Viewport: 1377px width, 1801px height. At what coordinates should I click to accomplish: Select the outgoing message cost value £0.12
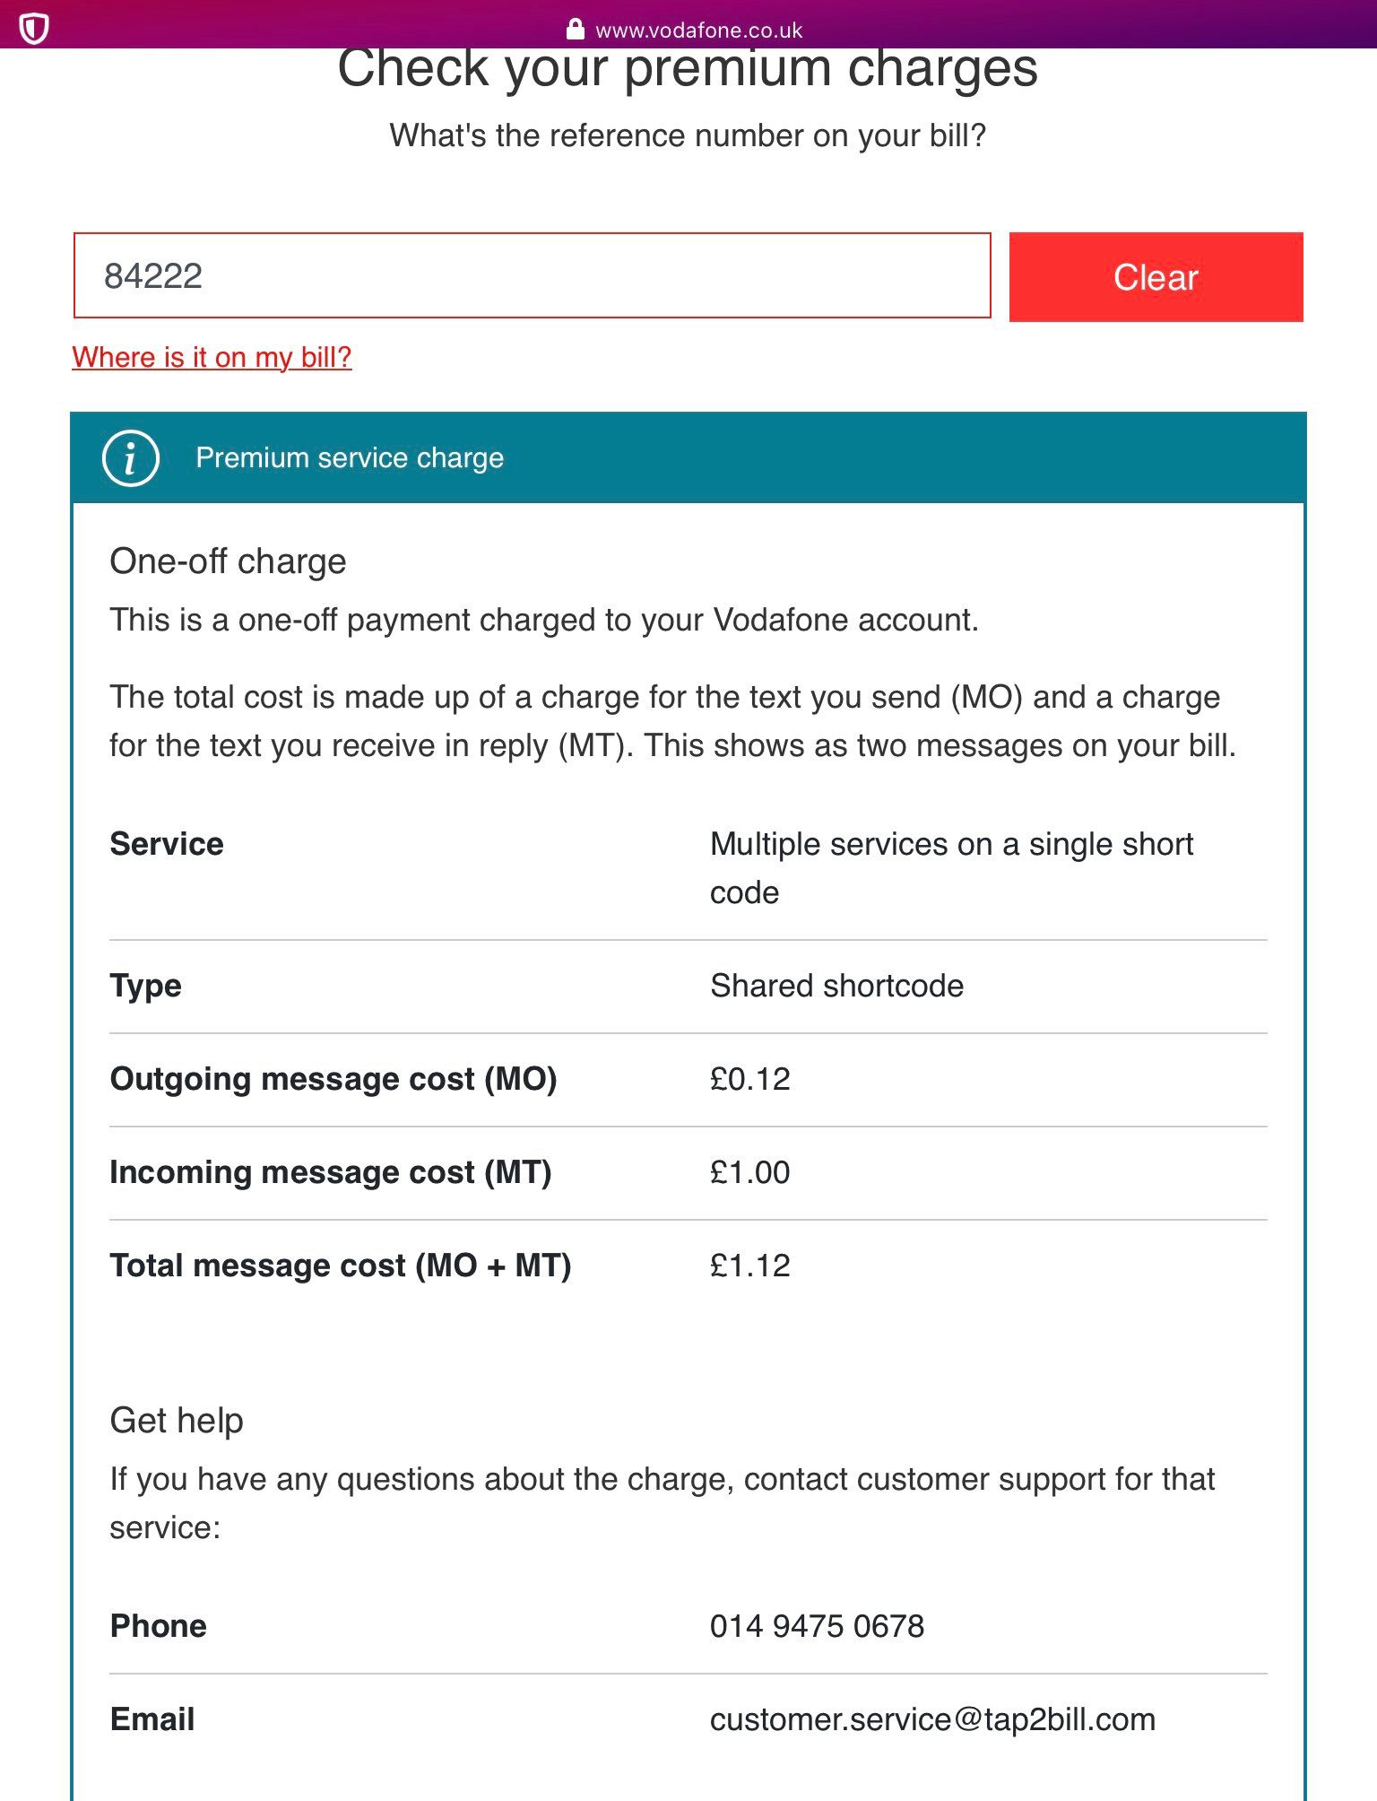point(749,1079)
